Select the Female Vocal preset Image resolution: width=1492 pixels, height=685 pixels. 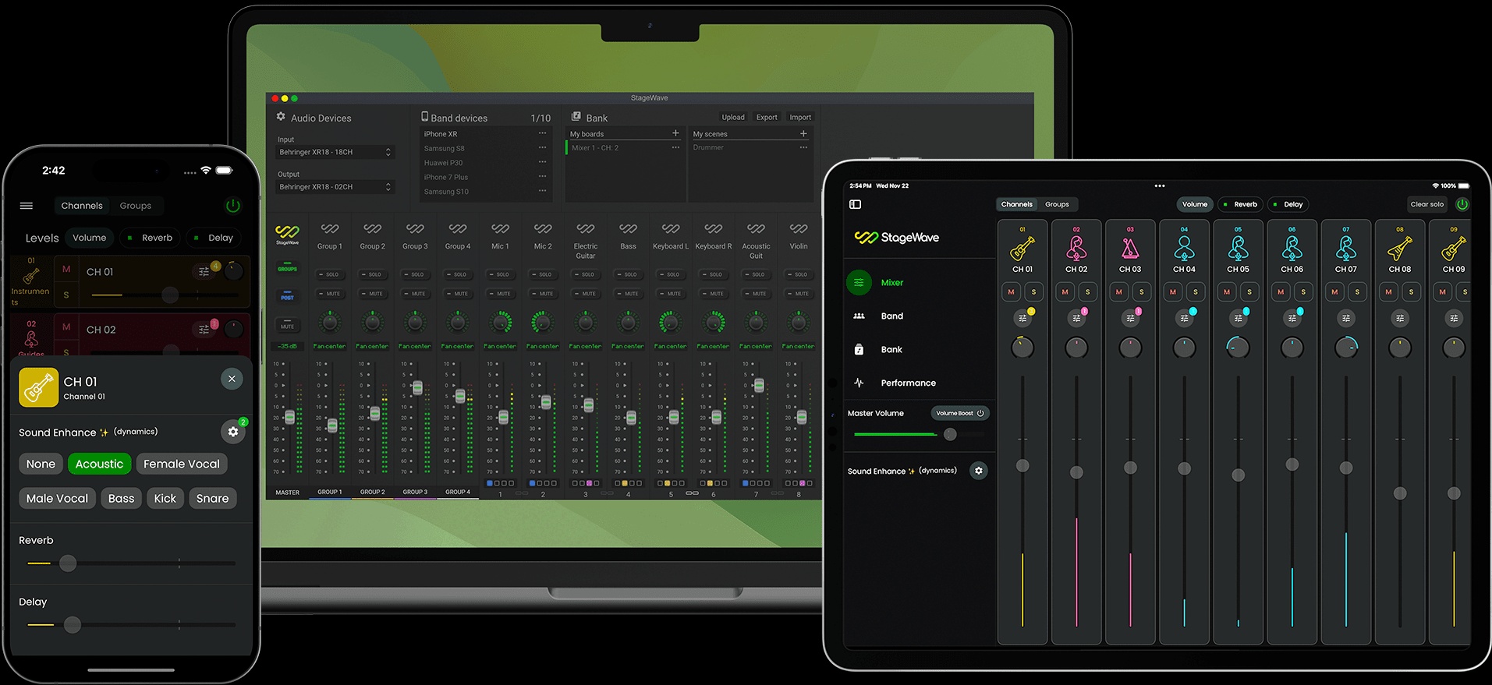182,464
